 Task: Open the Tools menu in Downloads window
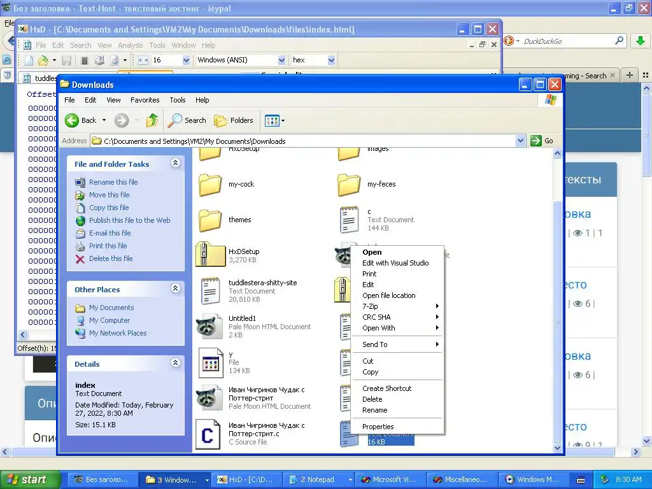[177, 100]
